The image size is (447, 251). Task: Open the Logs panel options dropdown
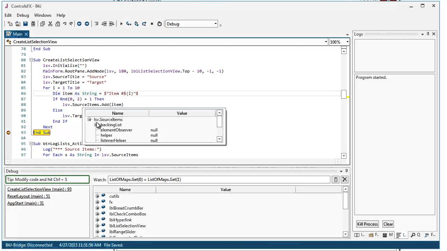click(422, 34)
